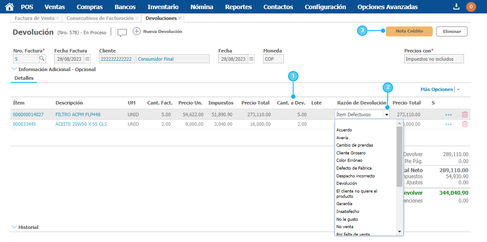Click the Nota Crédito button
This screenshot has height=242, width=487.
(x=409, y=31)
